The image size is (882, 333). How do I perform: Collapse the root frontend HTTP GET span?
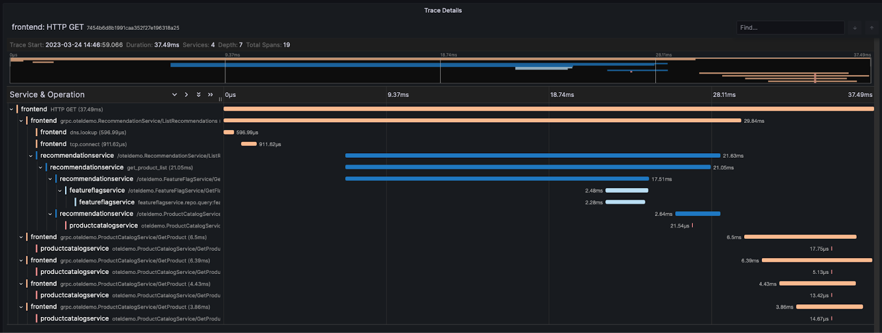point(12,109)
